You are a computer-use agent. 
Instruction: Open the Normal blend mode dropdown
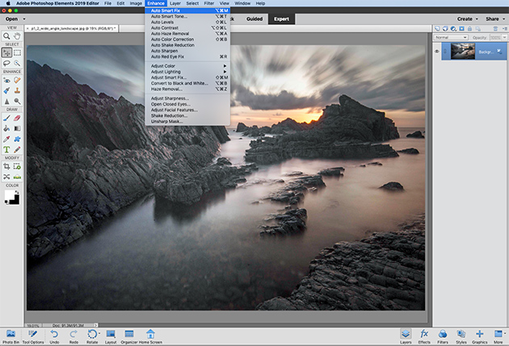point(451,38)
